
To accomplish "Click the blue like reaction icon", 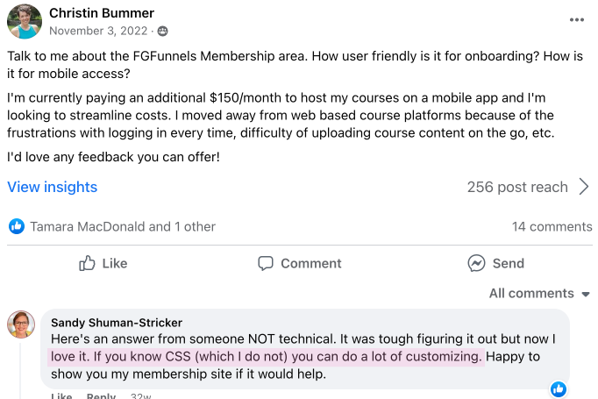I will pyautogui.click(x=16, y=226).
